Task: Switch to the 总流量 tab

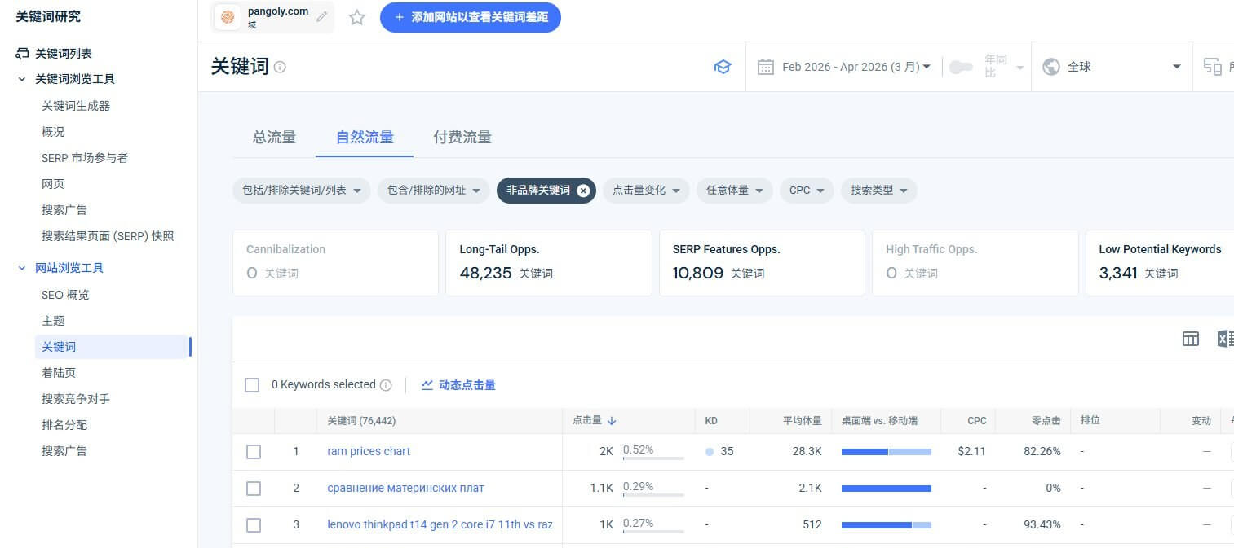Action: coord(274,138)
